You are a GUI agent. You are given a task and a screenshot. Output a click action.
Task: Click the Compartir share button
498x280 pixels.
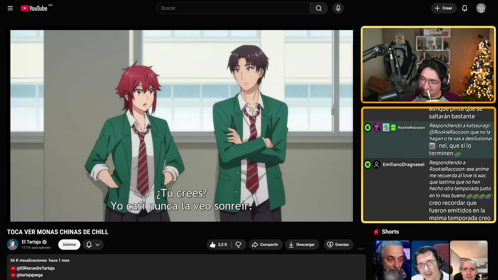point(266,245)
